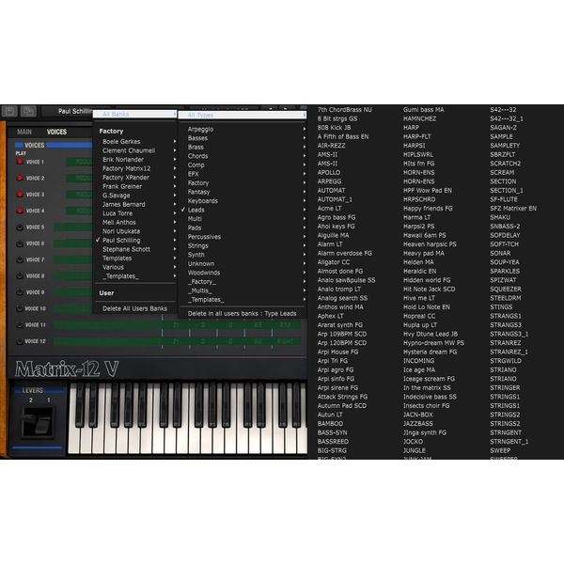Select Stephane Schott bank entry
The image size is (564, 564).
[x=134, y=249]
